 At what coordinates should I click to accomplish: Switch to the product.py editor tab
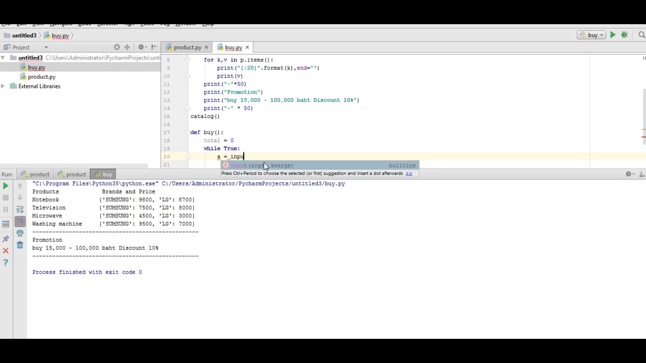click(187, 47)
